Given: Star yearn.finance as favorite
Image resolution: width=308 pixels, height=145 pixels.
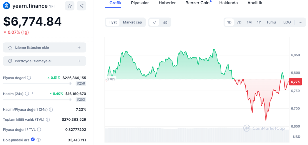Looking at the screenshot, I should pos(70,6).
